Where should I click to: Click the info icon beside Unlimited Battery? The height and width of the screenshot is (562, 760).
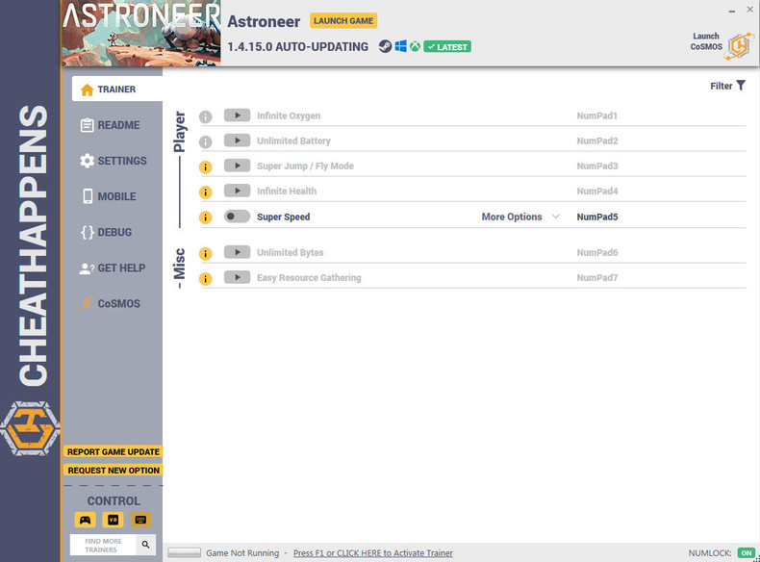[x=206, y=142]
